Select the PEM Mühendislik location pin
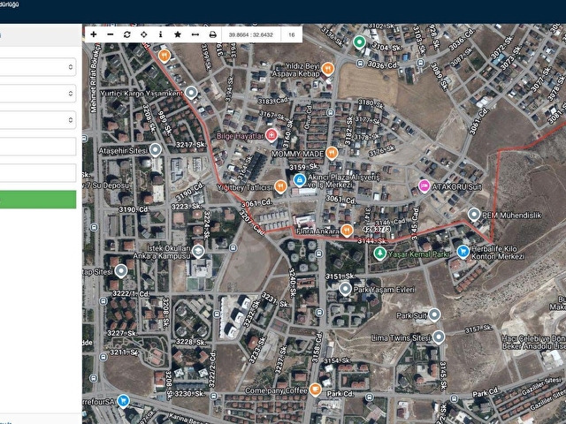The height and width of the screenshot is (424, 566). [x=474, y=215]
